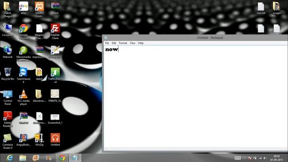Select the Camtasia Studio 6 shortcut
This screenshot has width=288, height=162.
point(8,141)
